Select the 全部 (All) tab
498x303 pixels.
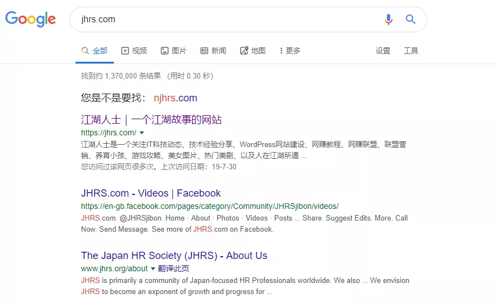point(95,51)
